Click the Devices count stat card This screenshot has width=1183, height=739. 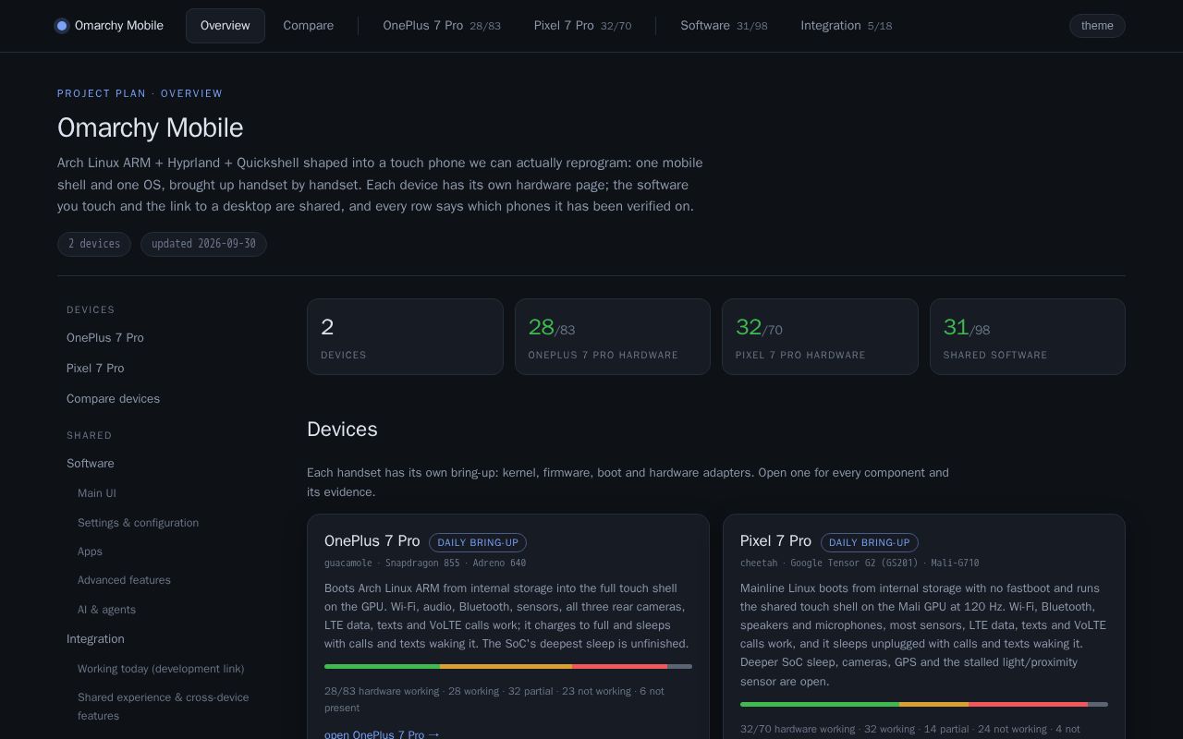pos(405,336)
